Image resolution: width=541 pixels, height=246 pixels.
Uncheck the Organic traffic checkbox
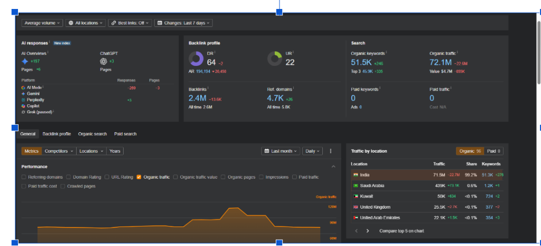click(x=139, y=177)
